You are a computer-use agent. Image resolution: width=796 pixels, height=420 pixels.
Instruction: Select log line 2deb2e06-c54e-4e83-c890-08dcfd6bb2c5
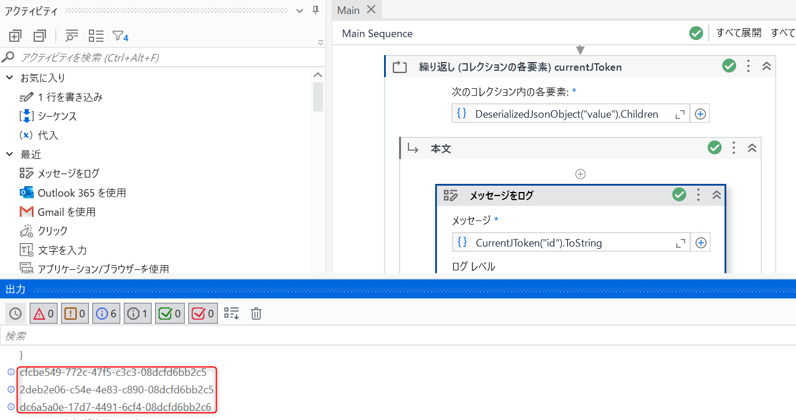pos(117,389)
